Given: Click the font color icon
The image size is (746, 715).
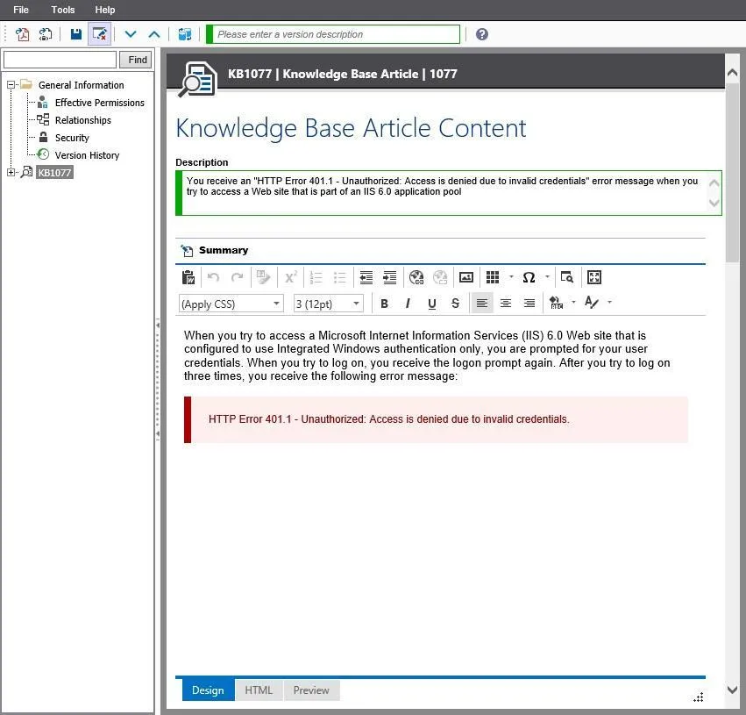Looking at the screenshot, I should point(592,303).
